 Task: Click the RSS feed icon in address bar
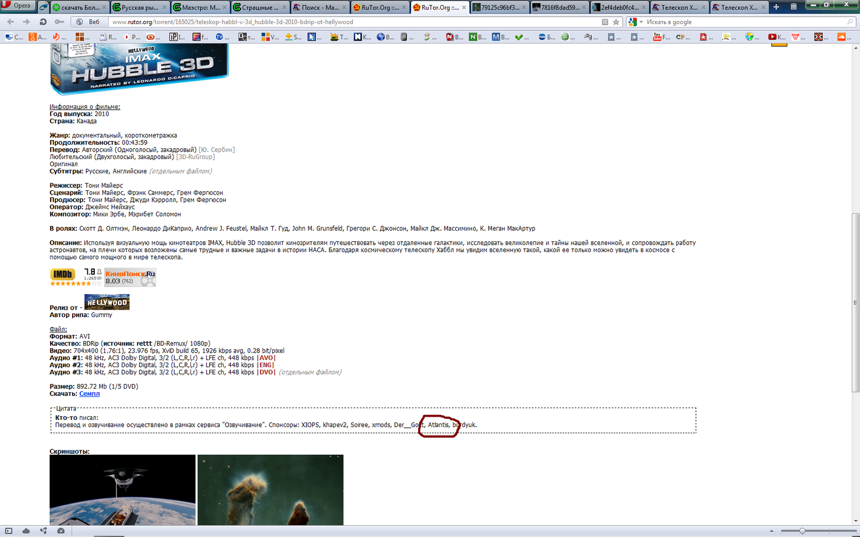coord(605,22)
